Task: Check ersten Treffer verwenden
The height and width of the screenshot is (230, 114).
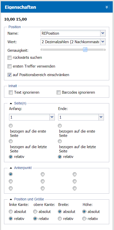Action: coord(10,67)
